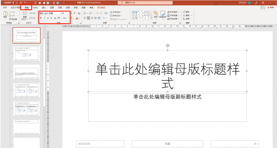Apply the yellow text highlight color
This screenshot has width=277, height=148.
point(71,18)
